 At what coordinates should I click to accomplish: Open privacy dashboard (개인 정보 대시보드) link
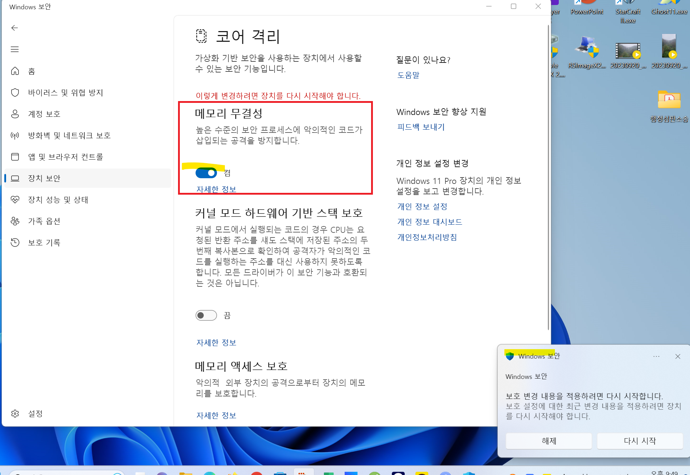point(429,222)
